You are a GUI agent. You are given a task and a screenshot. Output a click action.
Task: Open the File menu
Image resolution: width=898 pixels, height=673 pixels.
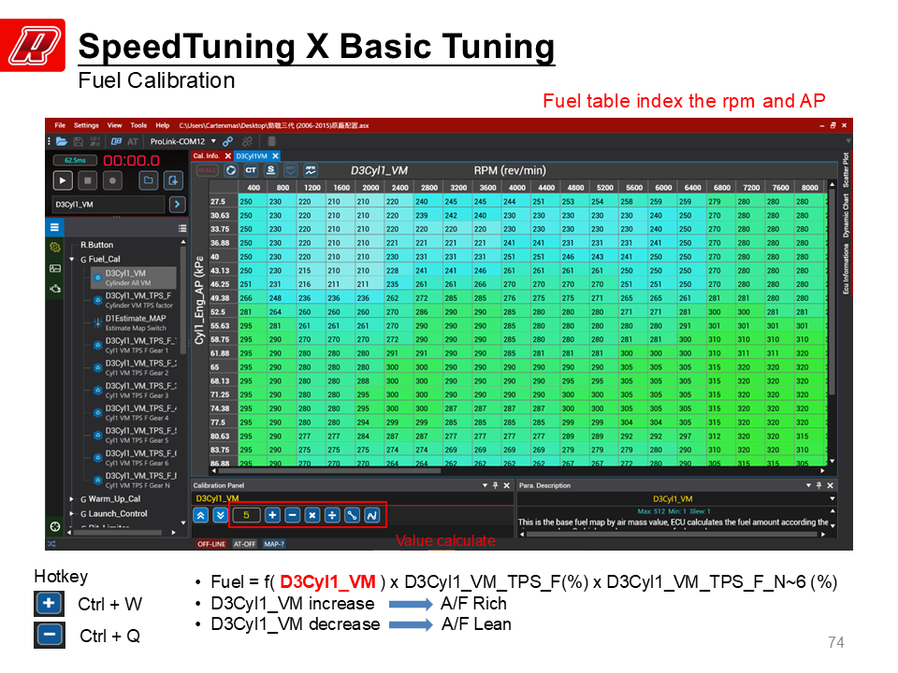click(x=60, y=125)
